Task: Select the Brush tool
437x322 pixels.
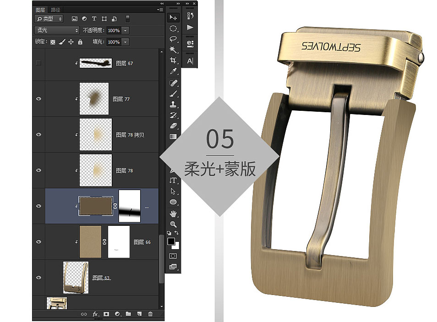Action: coord(173,94)
